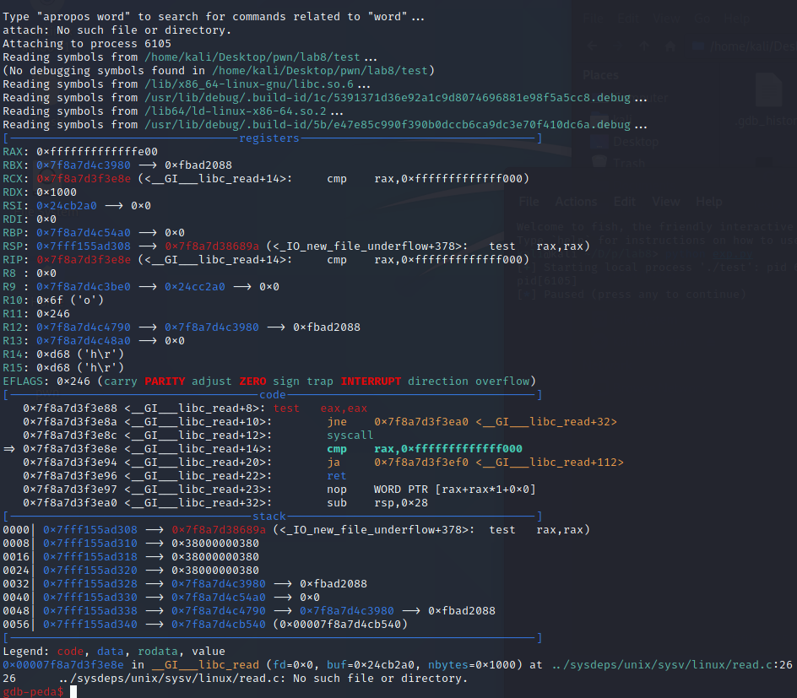
Task: Click stack offset 0000 address 0x7fff155ad308
Action: click(90, 530)
